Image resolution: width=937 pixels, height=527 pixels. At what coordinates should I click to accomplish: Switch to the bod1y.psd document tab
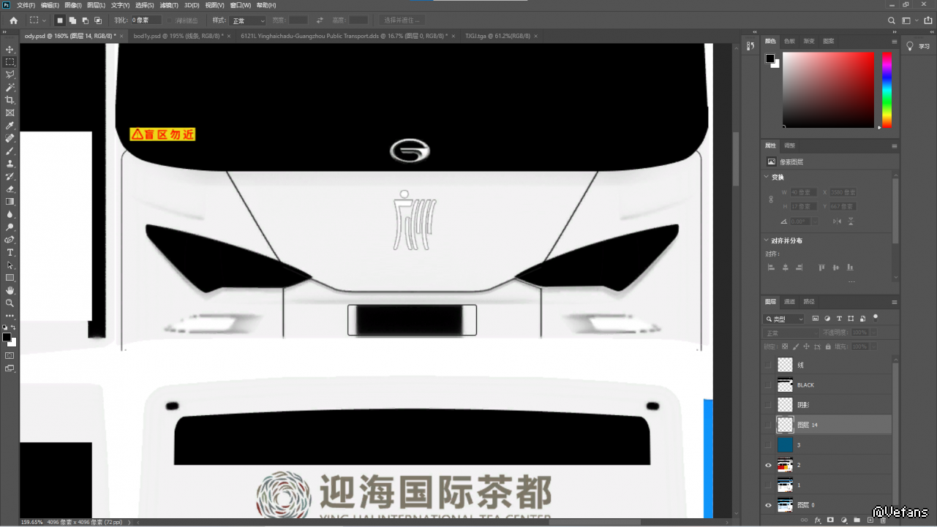coord(178,35)
